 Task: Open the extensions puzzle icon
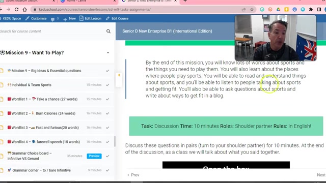click(x=311, y=9)
